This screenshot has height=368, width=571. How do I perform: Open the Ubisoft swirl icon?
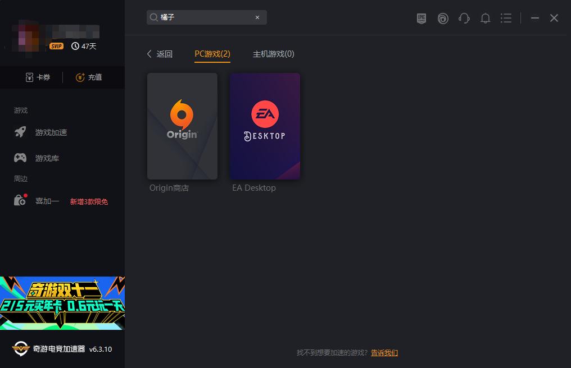[443, 18]
